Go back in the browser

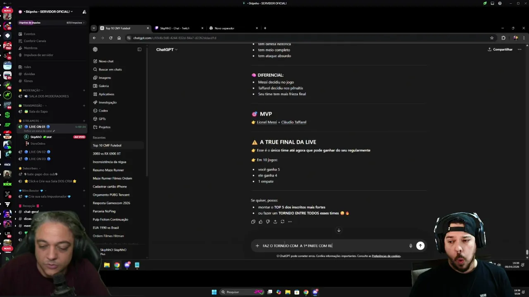pos(94,38)
